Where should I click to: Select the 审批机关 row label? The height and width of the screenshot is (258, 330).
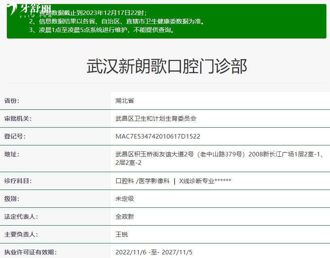[x=18, y=119]
